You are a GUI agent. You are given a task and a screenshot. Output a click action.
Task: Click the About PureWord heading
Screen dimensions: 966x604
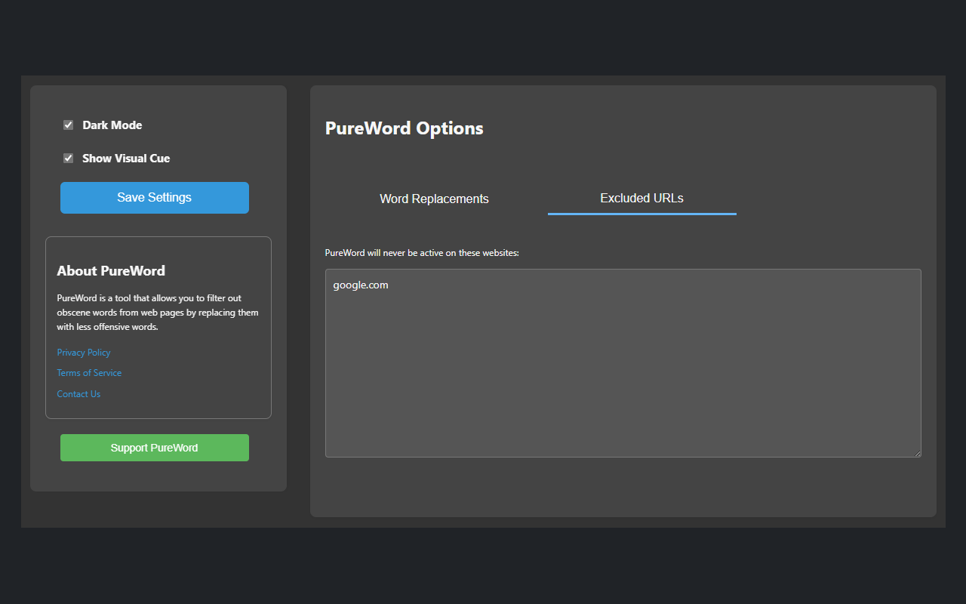click(x=111, y=271)
